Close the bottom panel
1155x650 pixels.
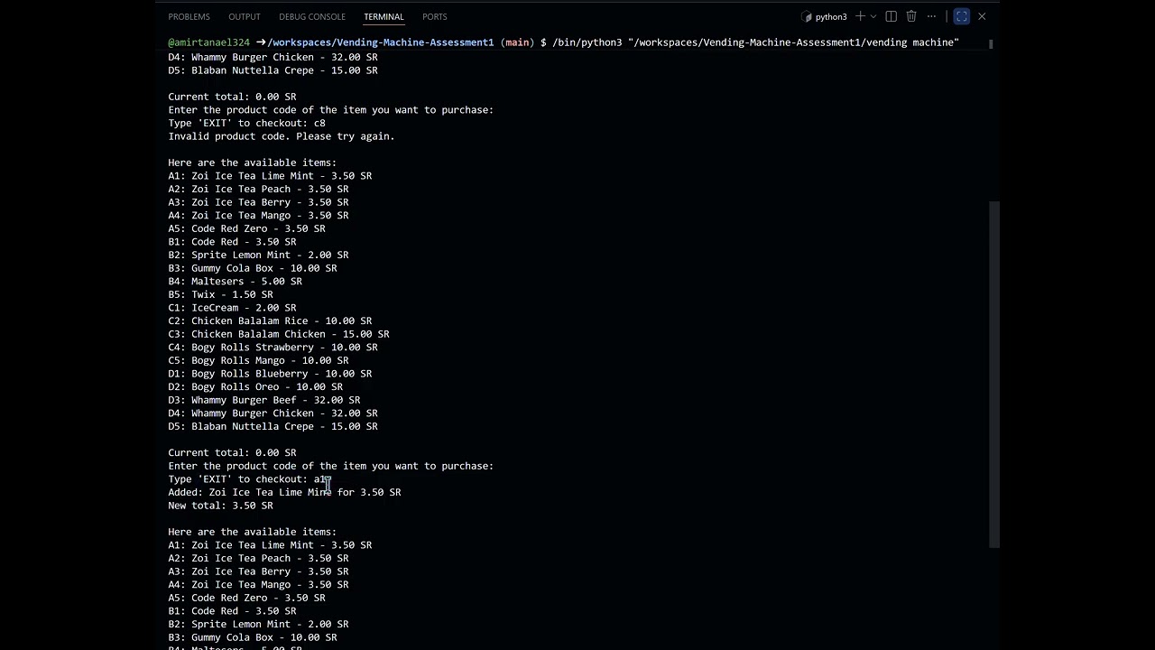(x=982, y=16)
